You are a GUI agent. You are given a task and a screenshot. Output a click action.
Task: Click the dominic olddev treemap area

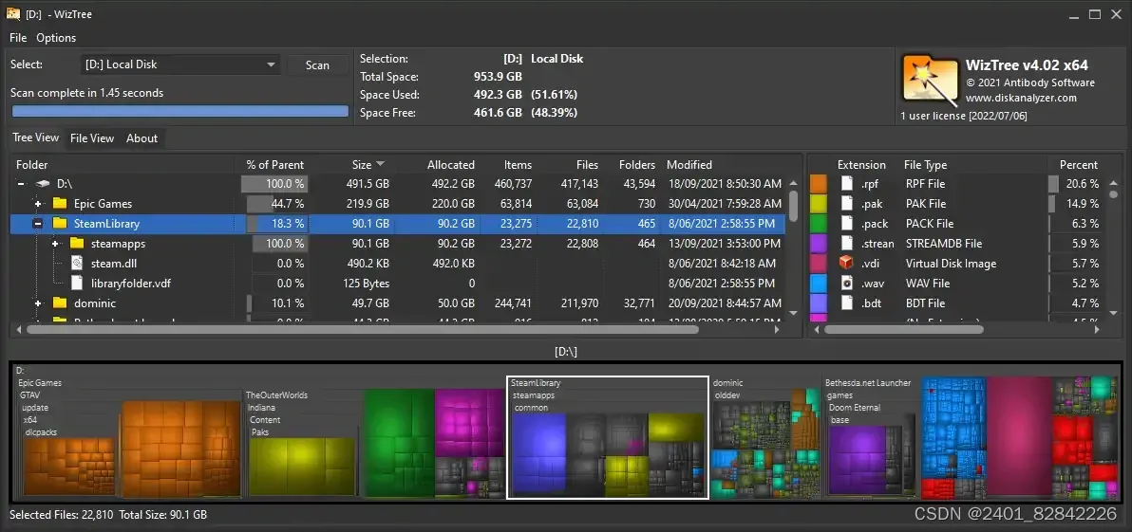click(x=765, y=444)
